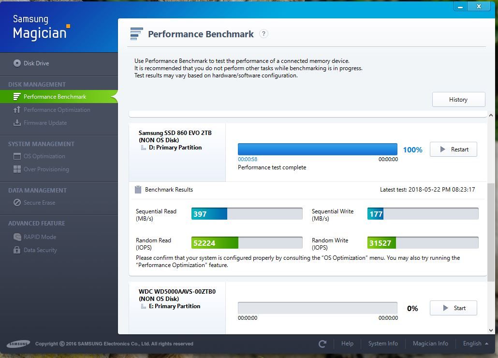Click the D: Primary Partition tree icon

click(x=144, y=148)
